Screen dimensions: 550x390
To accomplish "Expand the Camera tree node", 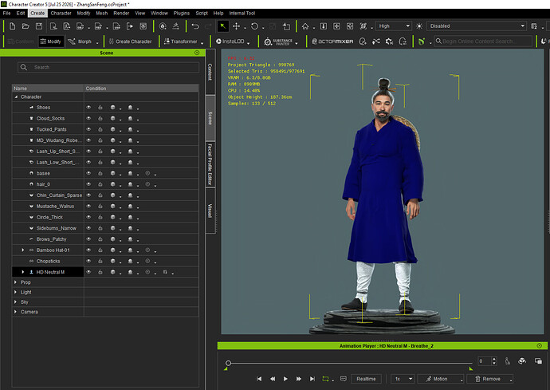I will tap(15, 312).
